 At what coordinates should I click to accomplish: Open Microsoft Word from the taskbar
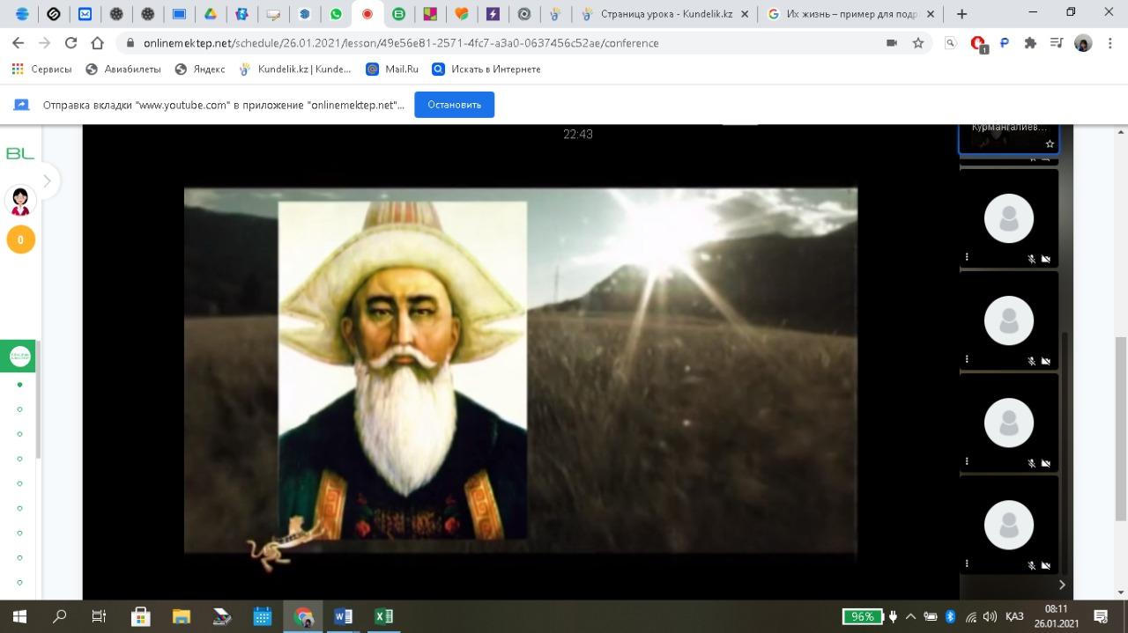(343, 616)
